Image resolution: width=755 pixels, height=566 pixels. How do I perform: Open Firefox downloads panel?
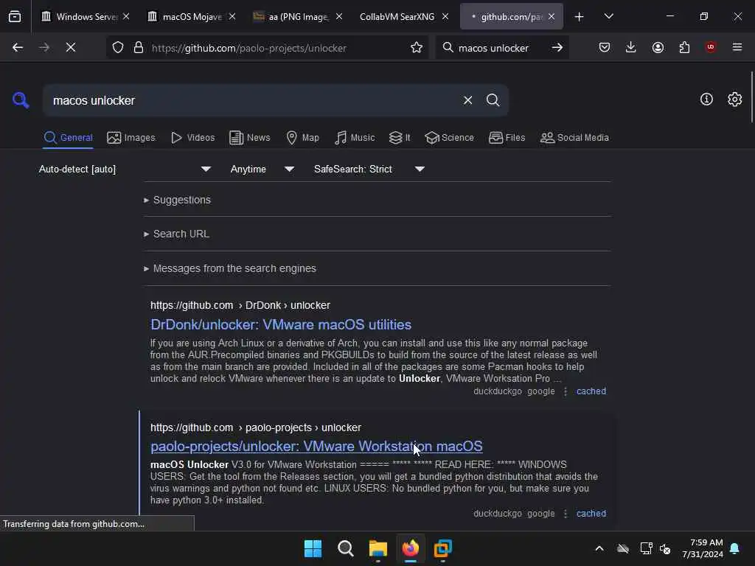click(631, 47)
